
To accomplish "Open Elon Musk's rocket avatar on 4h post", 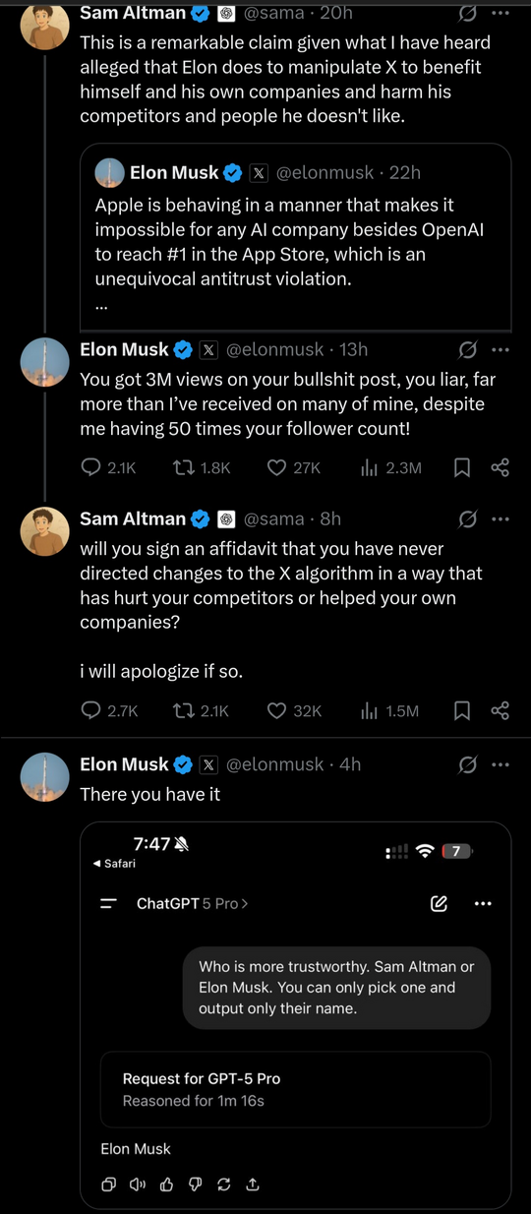I will pos(44,778).
